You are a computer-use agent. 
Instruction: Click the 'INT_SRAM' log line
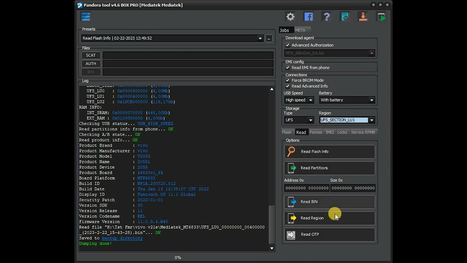click(128, 113)
